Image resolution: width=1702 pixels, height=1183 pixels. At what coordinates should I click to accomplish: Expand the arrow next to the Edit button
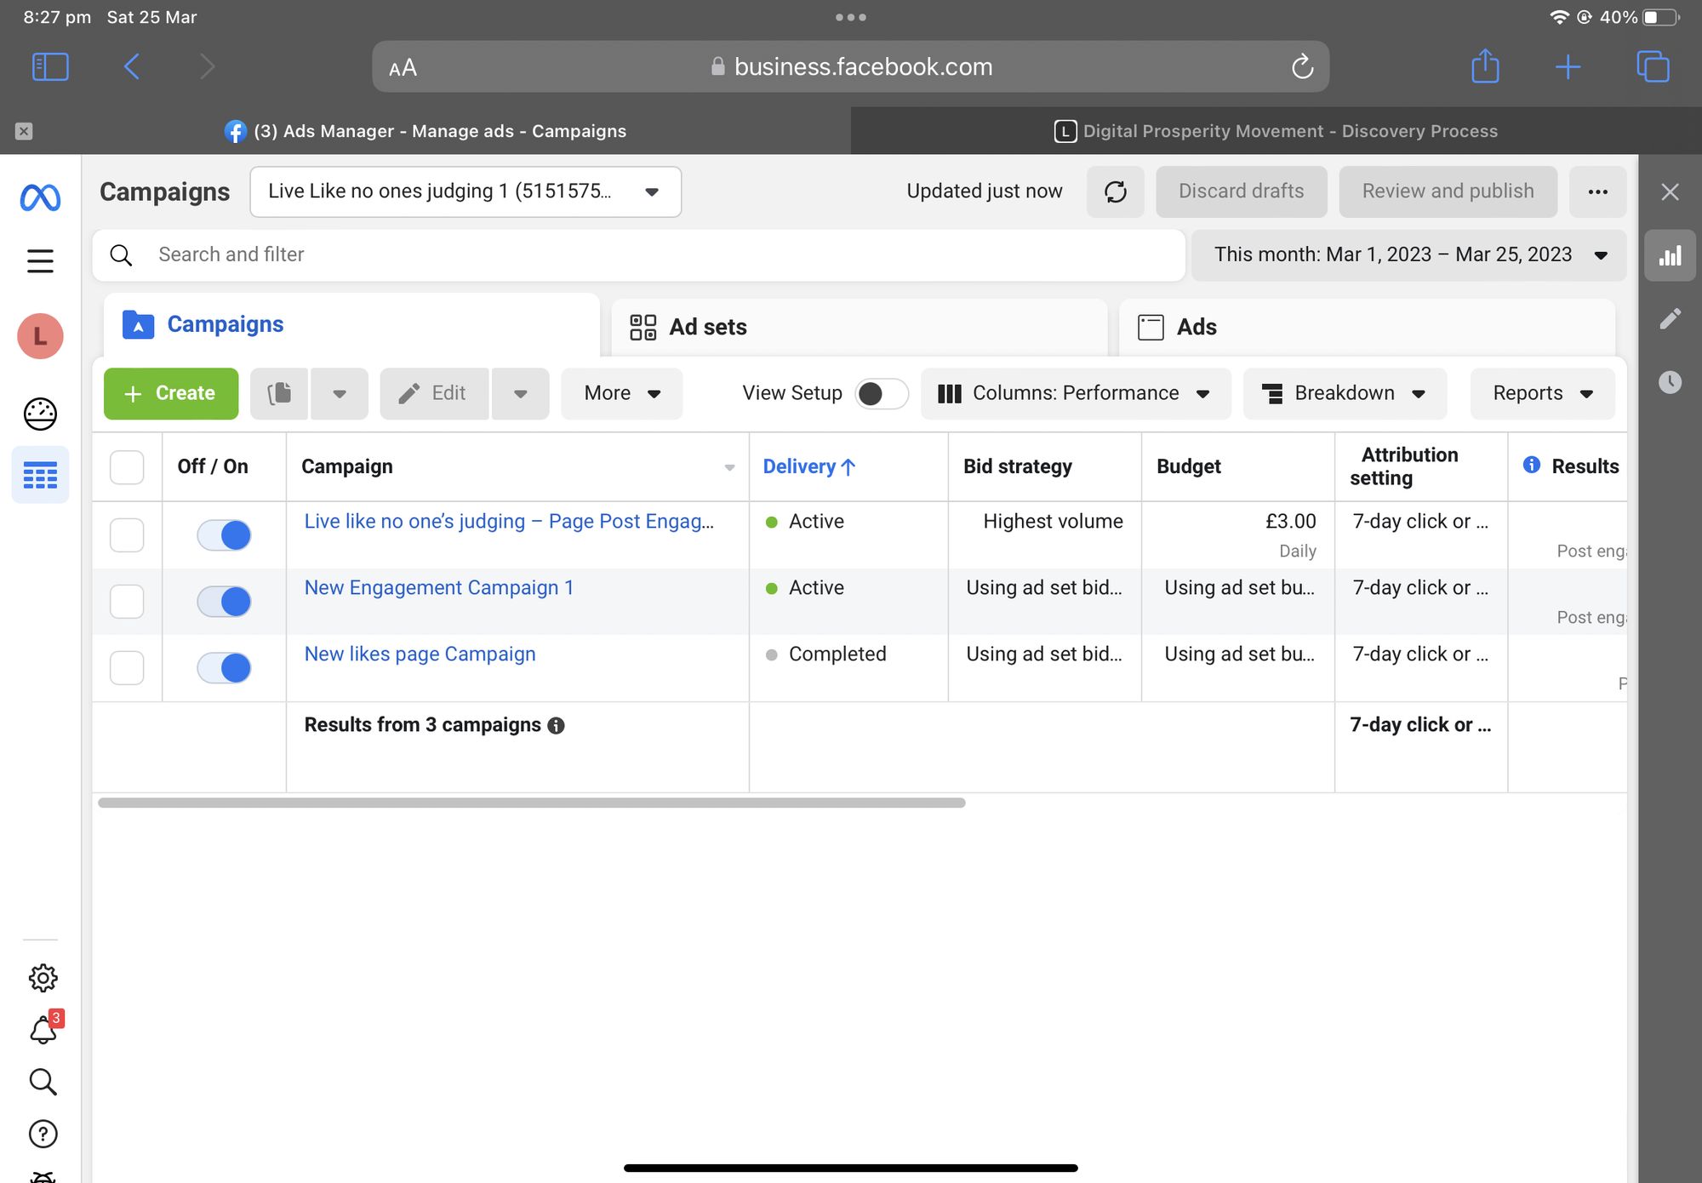tap(521, 393)
